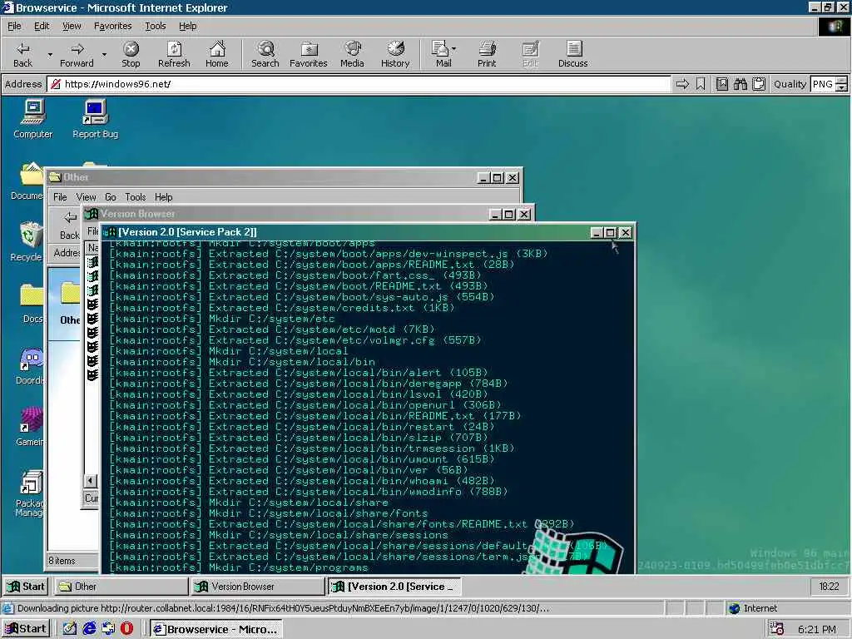
Task: Launch Opera from quick launch
Action: click(126, 629)
